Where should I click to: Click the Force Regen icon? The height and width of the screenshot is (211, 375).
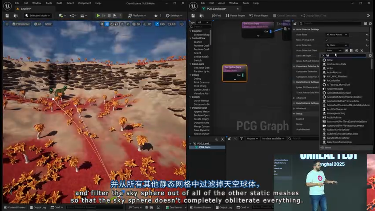[x=251, y=16]
